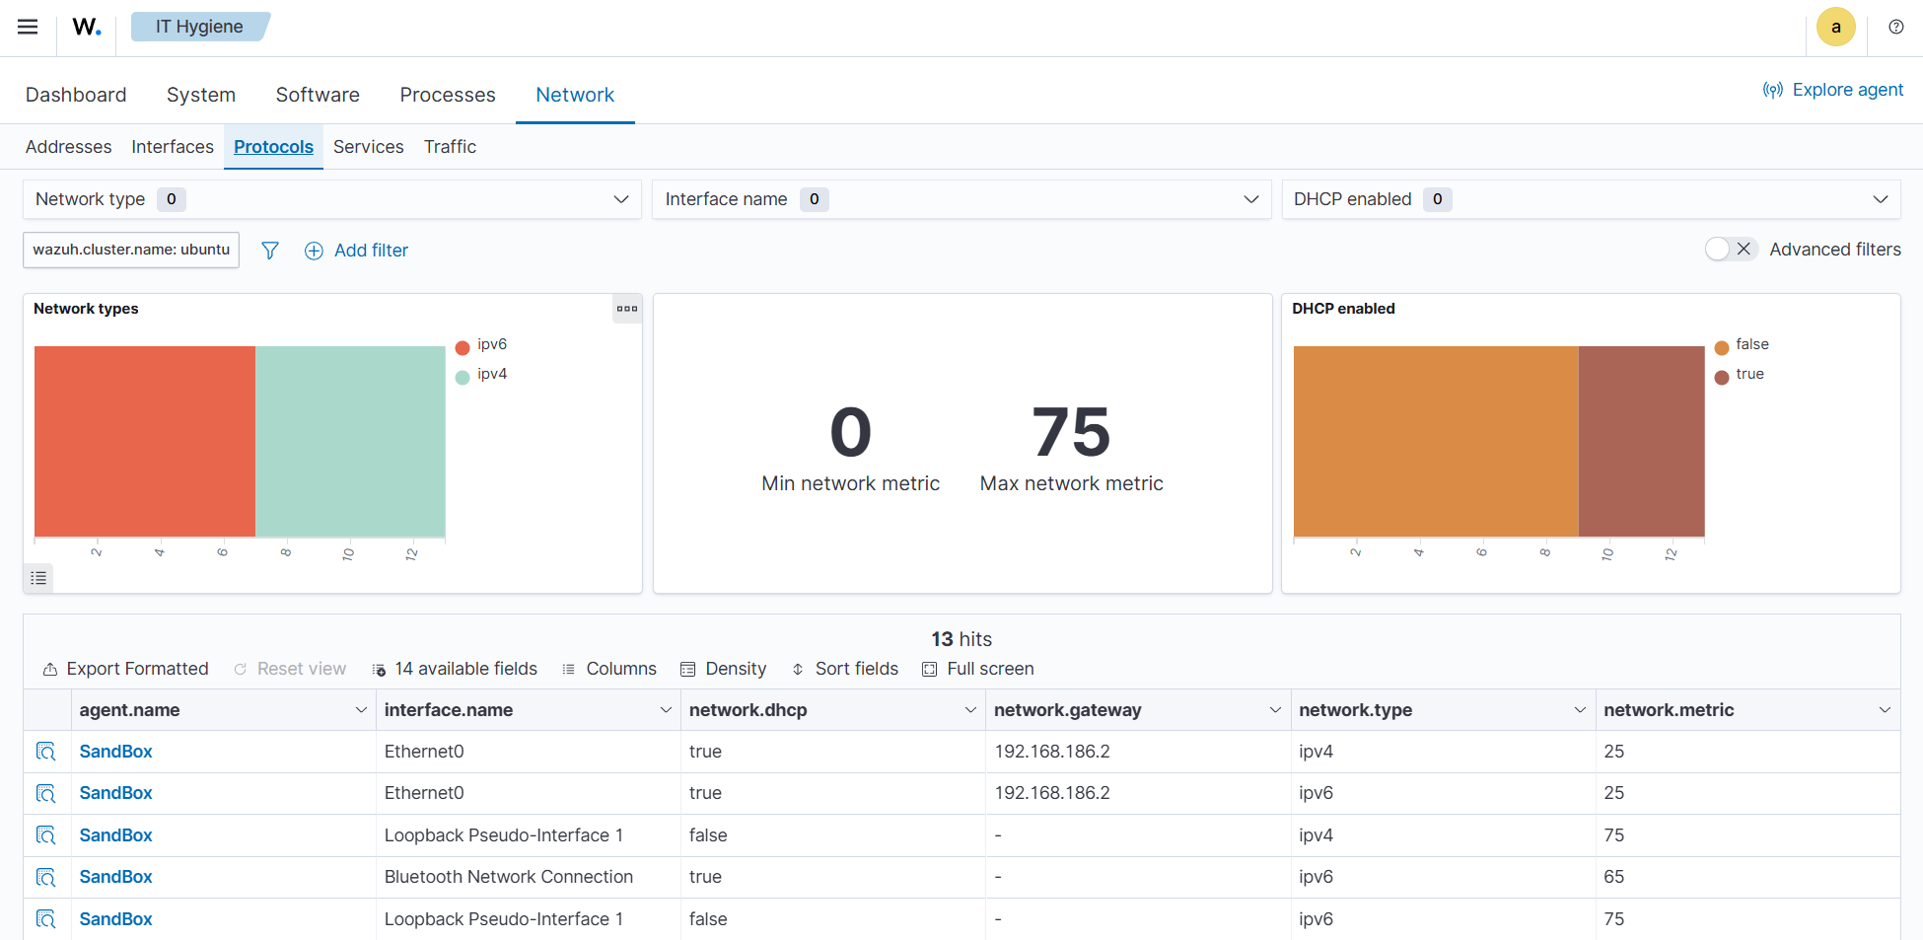This screenshot has height=940, width=1923.
Task: Toggle the true series in DHCP enabled legend
Action: [x=1750, y=374]
